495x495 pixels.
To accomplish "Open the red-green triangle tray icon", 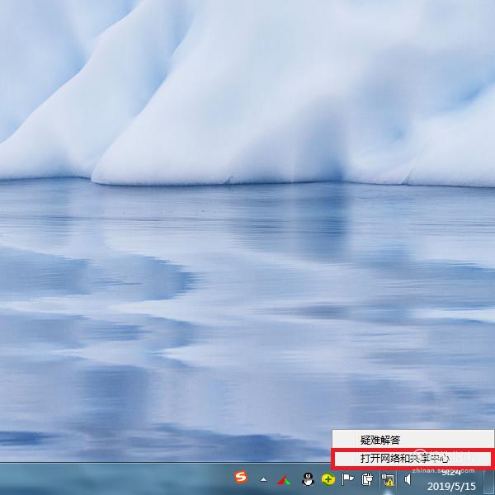I will [284, 480].
